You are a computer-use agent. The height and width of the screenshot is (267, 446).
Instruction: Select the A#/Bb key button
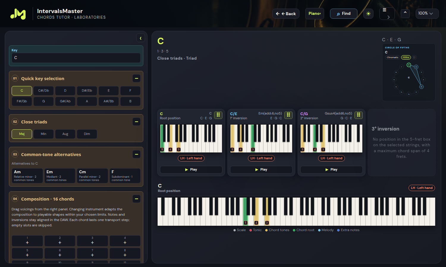pos(109,101)
